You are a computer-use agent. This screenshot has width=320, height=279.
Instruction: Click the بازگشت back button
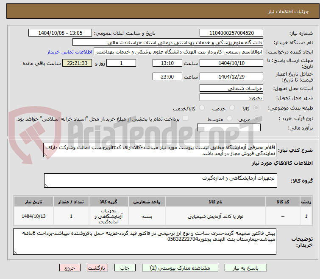pos(97,268)
